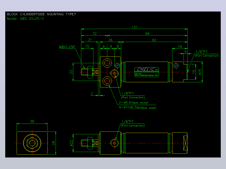Select the dimension value '15'
Viewport: 226px width, 169px height.
click(87, 46)
